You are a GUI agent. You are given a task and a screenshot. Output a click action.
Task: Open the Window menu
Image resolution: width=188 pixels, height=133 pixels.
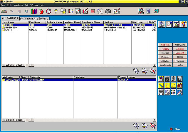click(x=34, y=5)
